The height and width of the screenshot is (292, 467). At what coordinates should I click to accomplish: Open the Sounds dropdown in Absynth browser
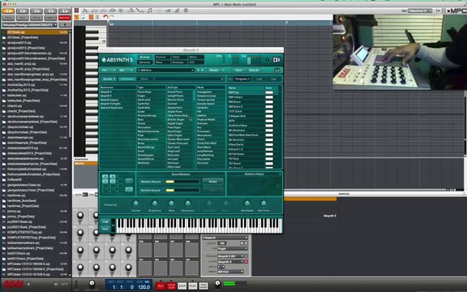[109, 79]
